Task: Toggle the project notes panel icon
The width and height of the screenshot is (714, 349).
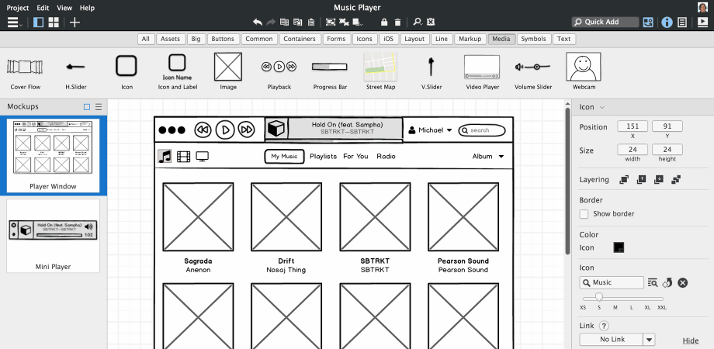Action: coord(682,22)
